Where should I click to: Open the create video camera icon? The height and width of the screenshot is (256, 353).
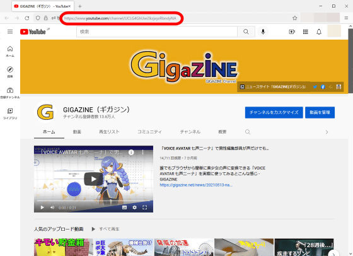292,32
